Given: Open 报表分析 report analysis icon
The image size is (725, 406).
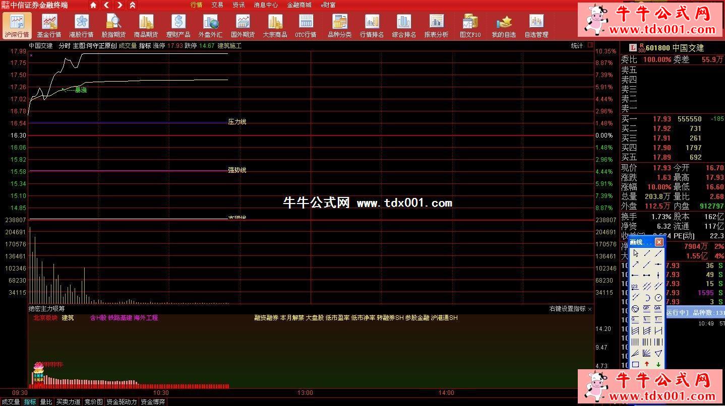Looking at the screenshot, I should pyautogui.click(x=436, y=25).
